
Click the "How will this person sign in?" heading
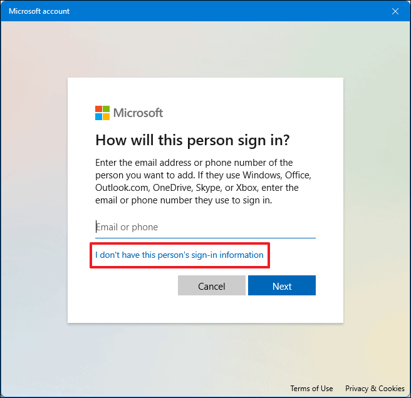[193, 140]
